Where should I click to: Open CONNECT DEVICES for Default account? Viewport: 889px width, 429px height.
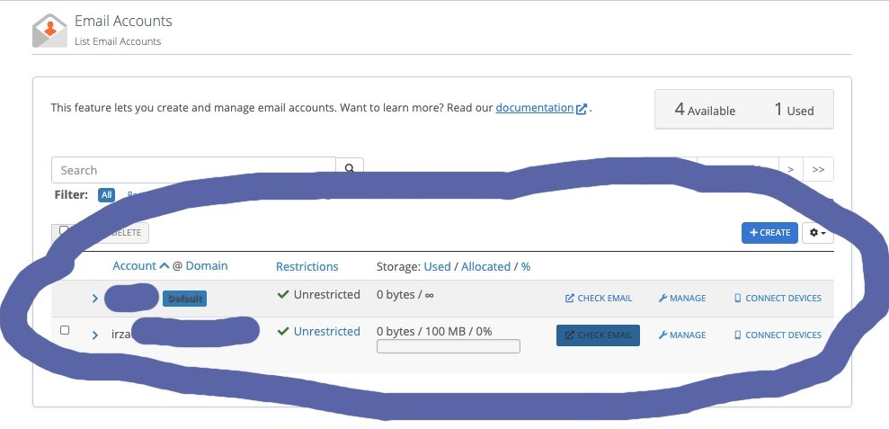click(778, 298)
